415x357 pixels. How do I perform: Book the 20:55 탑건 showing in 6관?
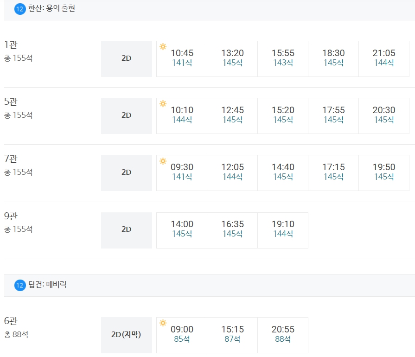(x=282, y=335)
